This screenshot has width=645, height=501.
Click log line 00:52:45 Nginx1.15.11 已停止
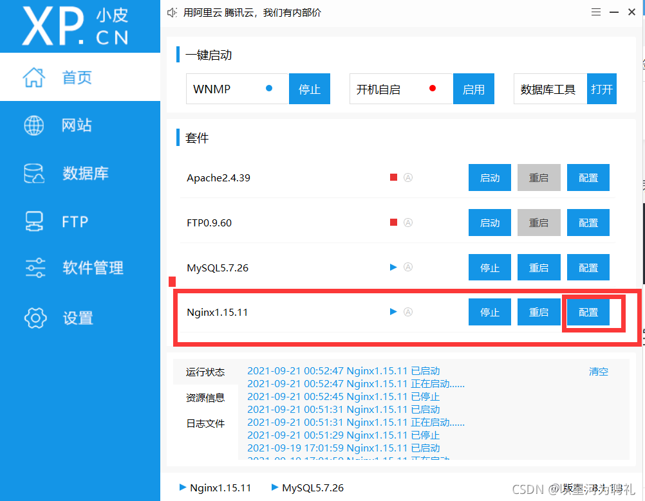pyautogui.click(x=344, y=397)
